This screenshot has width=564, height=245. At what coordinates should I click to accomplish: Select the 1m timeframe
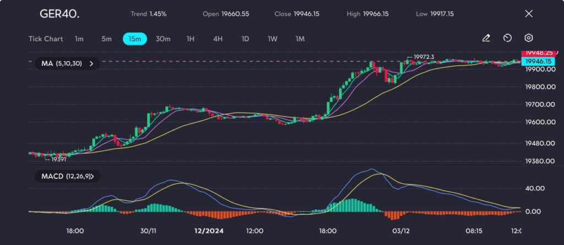79,39
